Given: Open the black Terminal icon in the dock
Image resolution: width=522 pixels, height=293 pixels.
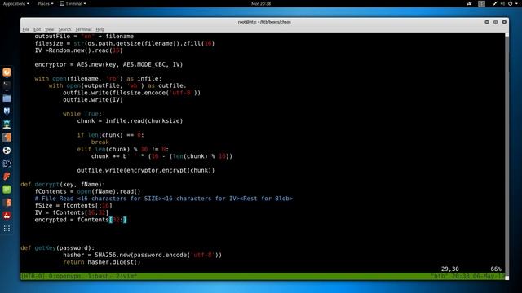Looking at the screenshot, I should point(7,85).
